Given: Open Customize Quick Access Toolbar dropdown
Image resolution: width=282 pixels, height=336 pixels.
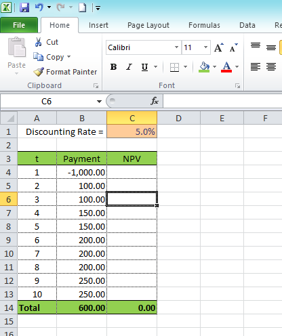Looking at the screenshot, I should pyautogui.click(x=98, y=8).
